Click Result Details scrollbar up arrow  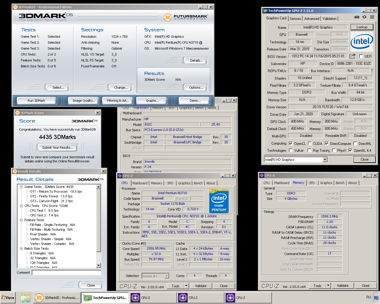[99, 187]
